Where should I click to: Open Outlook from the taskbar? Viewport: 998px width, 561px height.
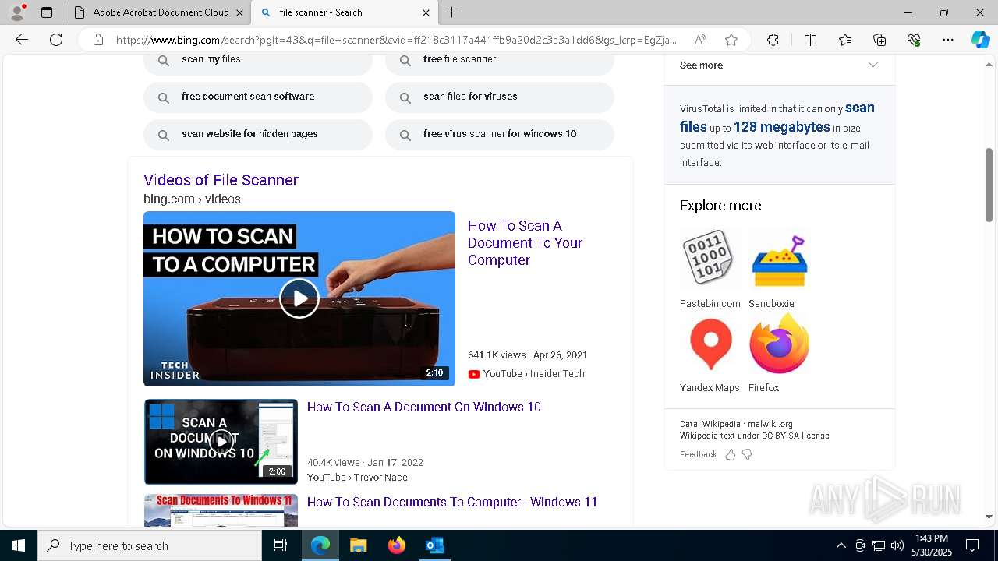435,545
